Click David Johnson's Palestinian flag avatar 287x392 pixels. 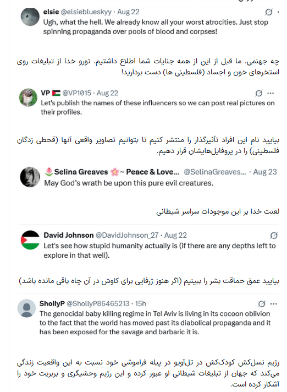(x=30, y=240)
